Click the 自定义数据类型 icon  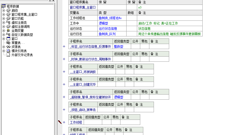tap(8, 35)
